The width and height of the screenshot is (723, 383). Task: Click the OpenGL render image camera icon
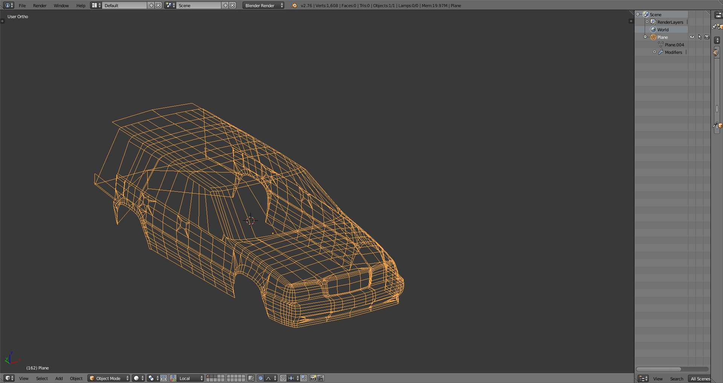point(313,378)
